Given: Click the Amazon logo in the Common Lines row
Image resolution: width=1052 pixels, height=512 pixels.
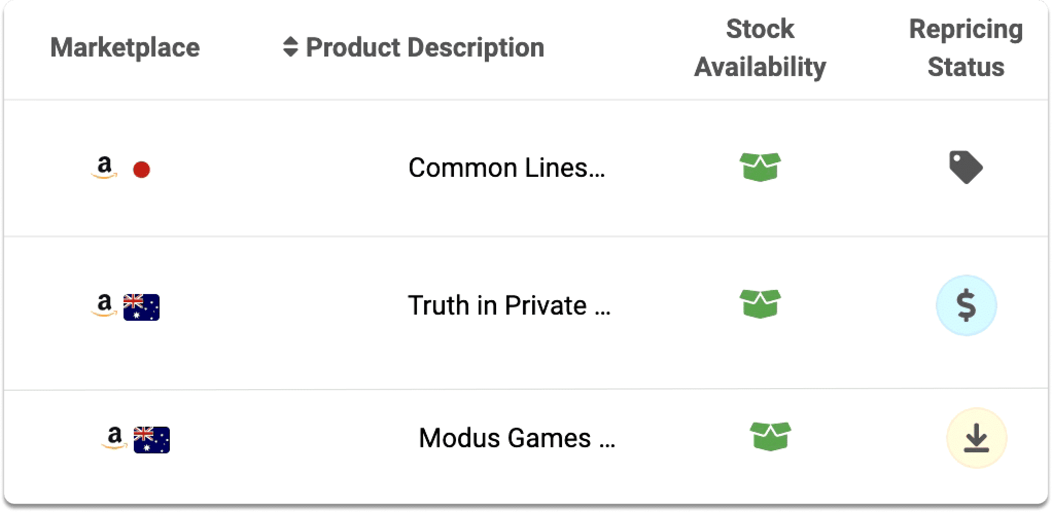Looking at the screenshot, I should click(x=104, y=168).
